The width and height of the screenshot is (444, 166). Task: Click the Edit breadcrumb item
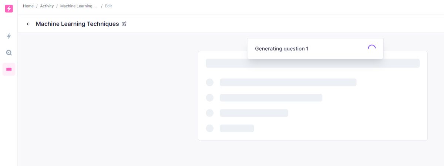108,6
